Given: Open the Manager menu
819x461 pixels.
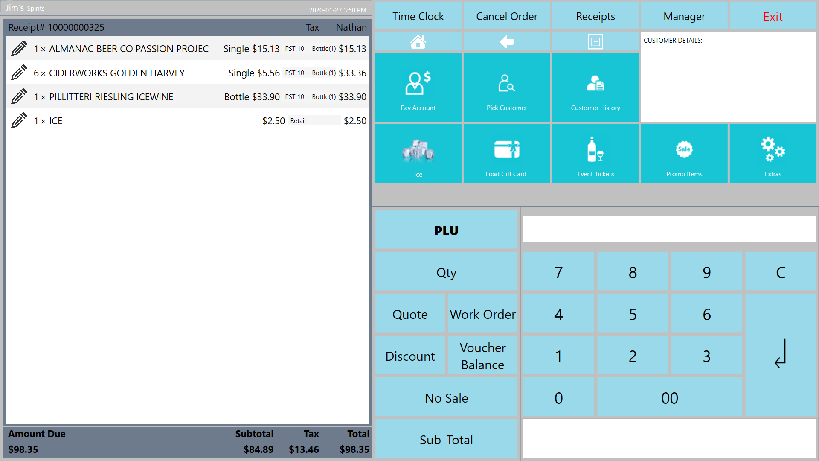Looking at the screenshot, I should 684,16.
